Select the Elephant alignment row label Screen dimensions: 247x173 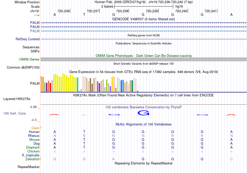pos(33,148)
